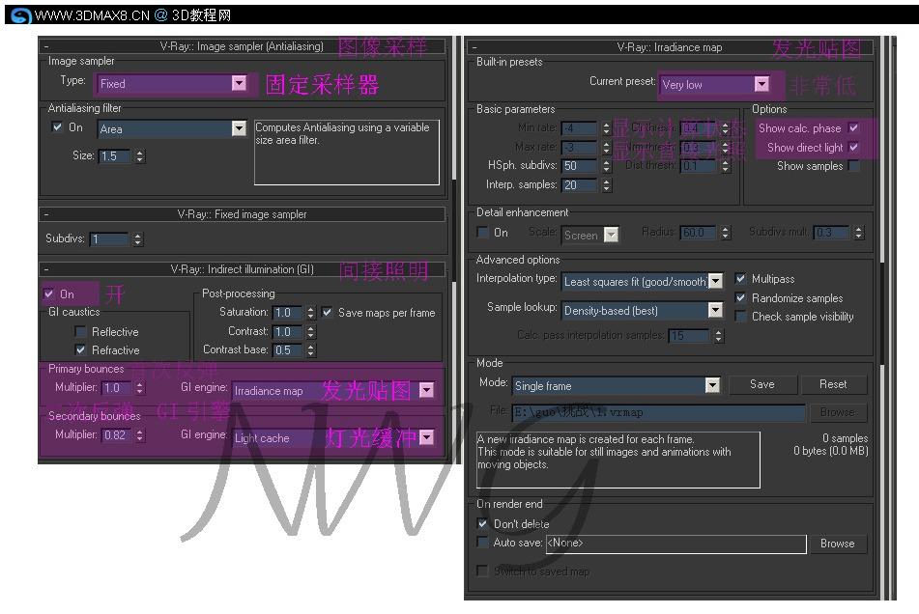Click the Contrast base spinner arrows
The width and height of the screenshot is (919, 614).
point(310,350)
